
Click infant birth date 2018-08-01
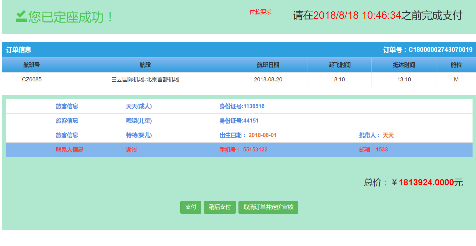[x=262, y=135]
